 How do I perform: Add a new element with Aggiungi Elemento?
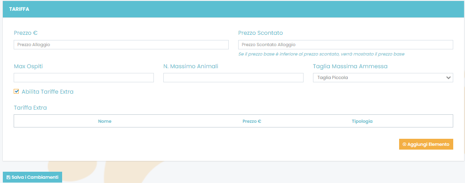coord(426,144)
